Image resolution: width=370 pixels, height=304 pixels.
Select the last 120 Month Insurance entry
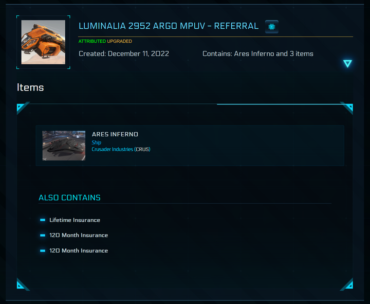[79, 251]
